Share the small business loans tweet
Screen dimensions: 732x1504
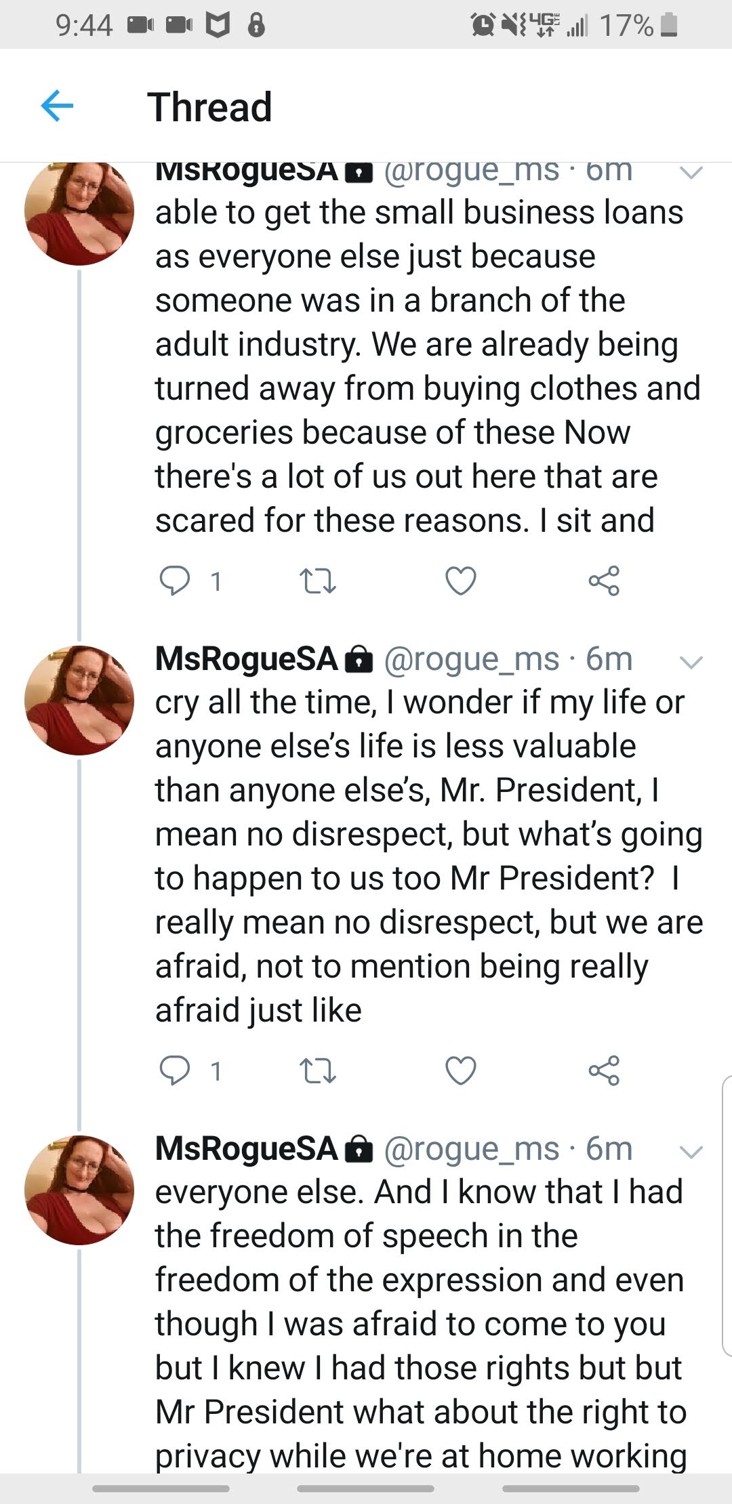point(604,581)
